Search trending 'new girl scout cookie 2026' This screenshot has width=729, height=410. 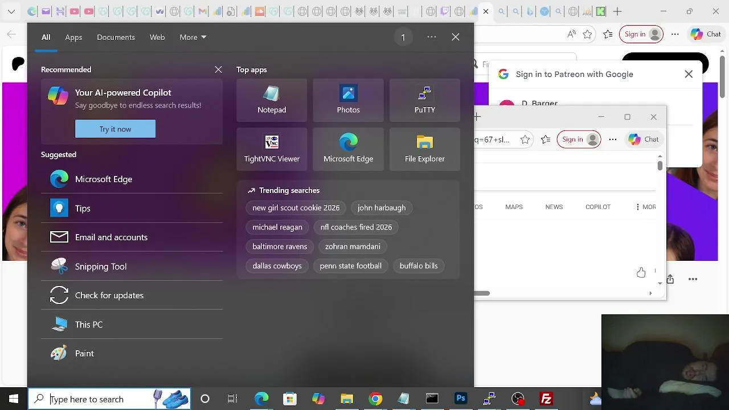click(296, 208)
